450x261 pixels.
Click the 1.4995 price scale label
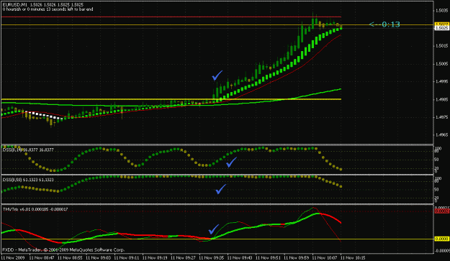tap(441, 82)
